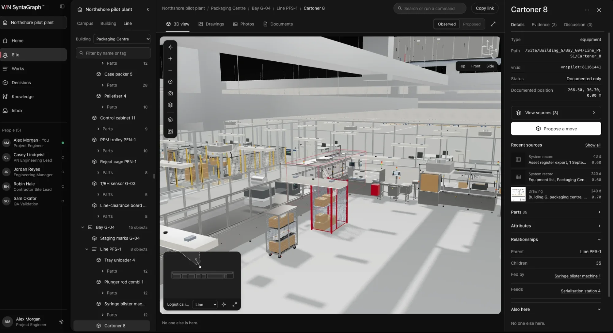Click the recenter crosshair tool in viewport toolbar
Screen dimensions: 613x333
tap(170, 47)
